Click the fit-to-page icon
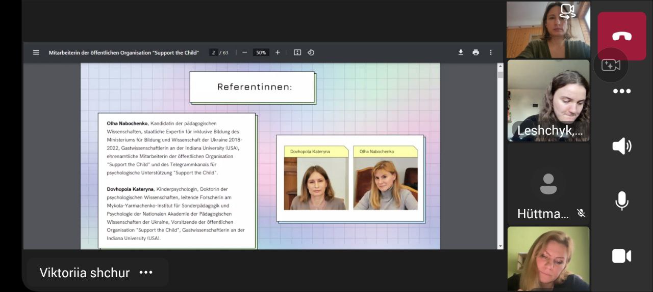This screenshot has height=292, width=653. coord(297,52)
